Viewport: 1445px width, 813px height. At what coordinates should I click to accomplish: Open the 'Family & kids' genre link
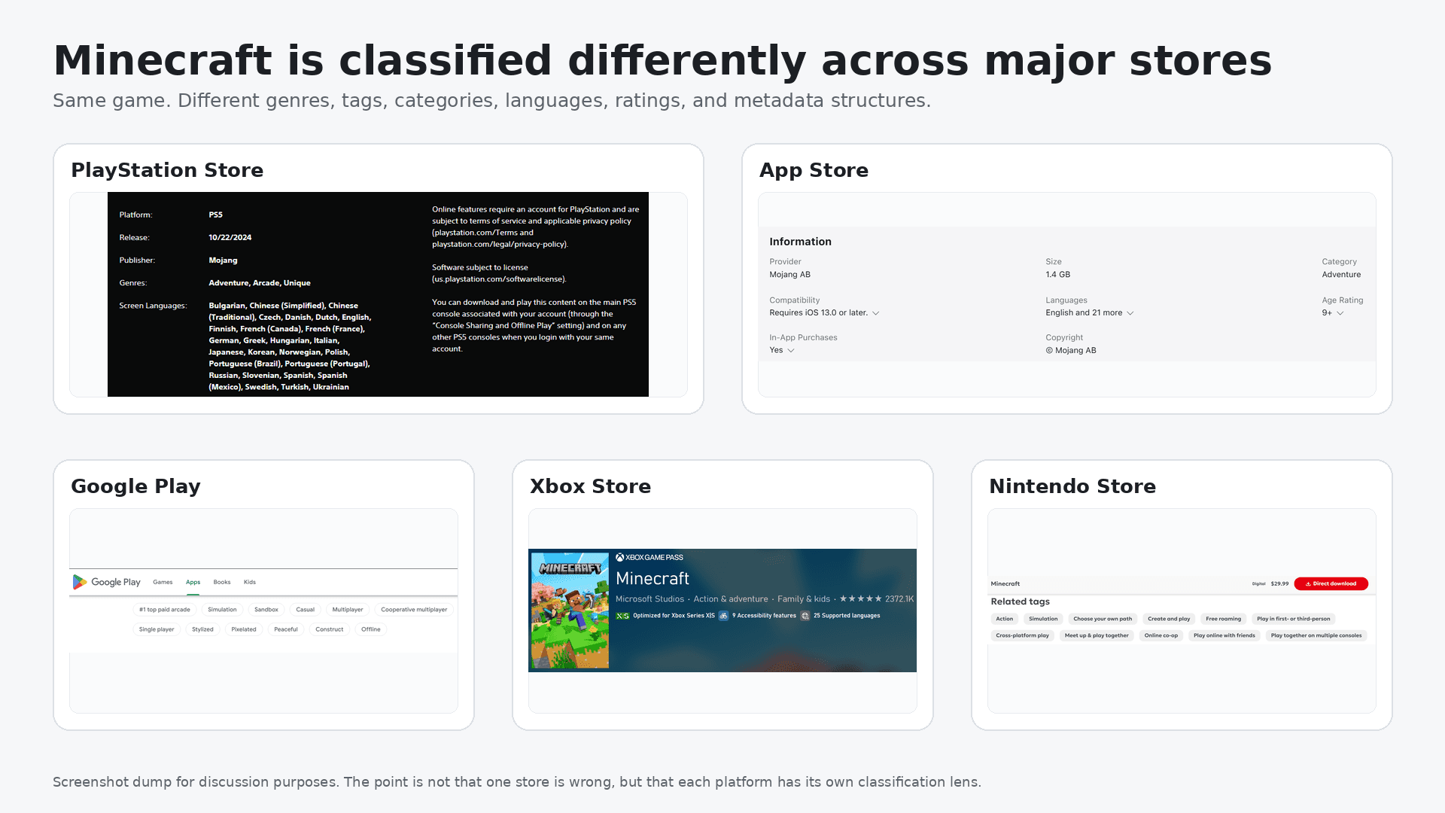(x=804, y=599)
